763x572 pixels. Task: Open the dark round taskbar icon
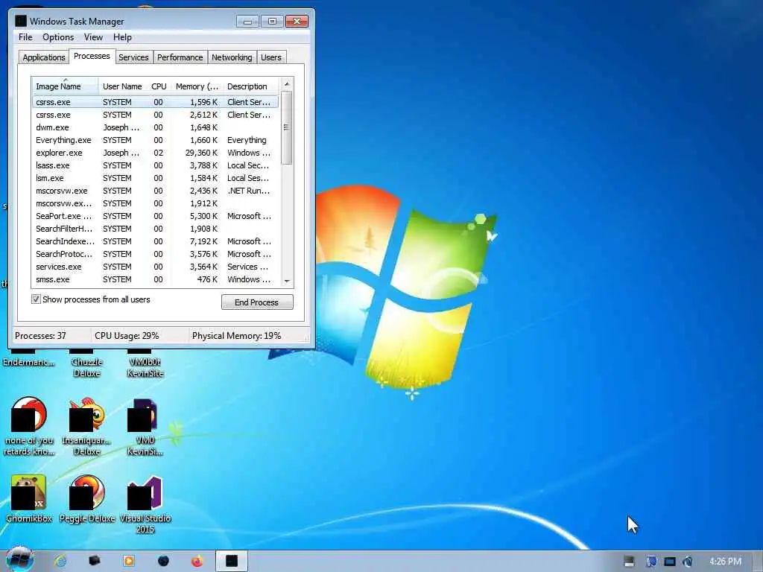click(163, 561)
